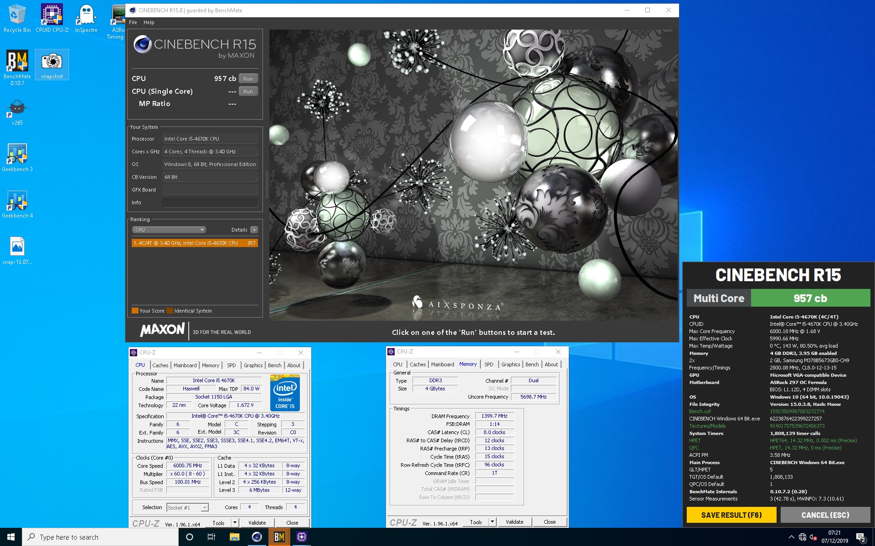Switch to SPD tab in left CPU-Z
Image resolution: width=875 pixels, height=546 pixels.
pos(232,365)
